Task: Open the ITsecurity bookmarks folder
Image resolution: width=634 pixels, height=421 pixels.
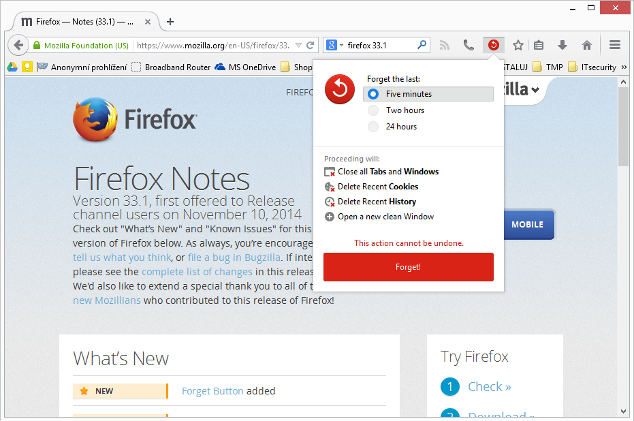Action: pos(592,67)
